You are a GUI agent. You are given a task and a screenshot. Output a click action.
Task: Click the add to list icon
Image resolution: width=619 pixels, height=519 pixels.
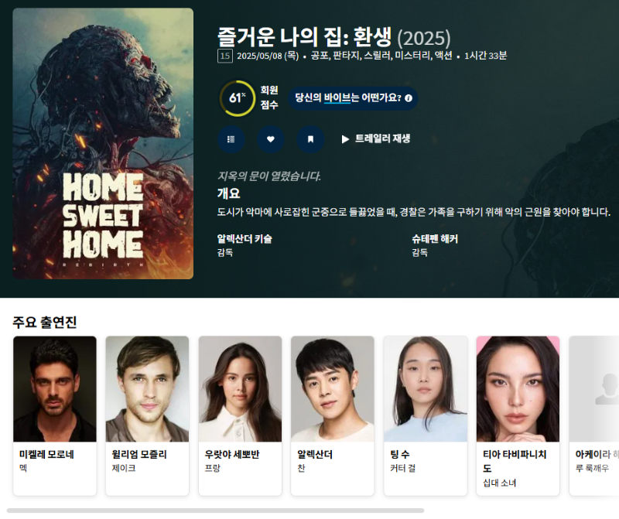coord(231,139)
